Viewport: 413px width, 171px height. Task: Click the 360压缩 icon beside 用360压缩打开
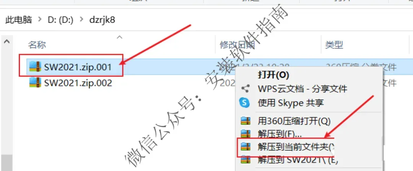tap(245, 121)
